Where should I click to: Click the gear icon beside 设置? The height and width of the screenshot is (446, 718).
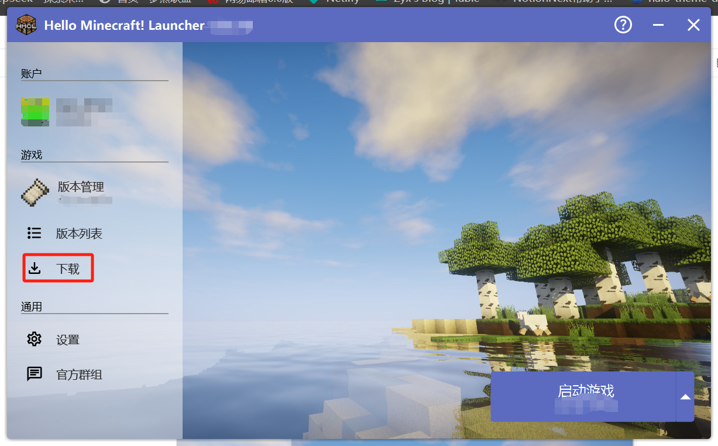click(x=35, y=339)
